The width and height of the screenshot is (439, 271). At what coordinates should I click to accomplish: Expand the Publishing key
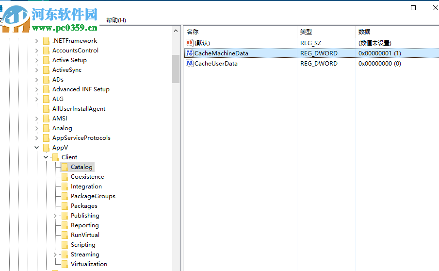(x=55, y=216)
